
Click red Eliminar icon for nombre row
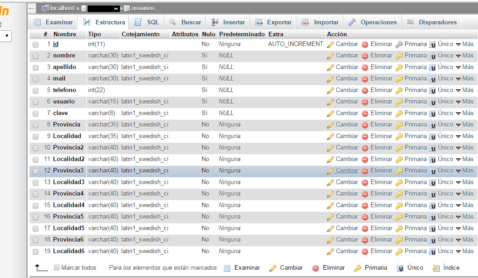365,56
